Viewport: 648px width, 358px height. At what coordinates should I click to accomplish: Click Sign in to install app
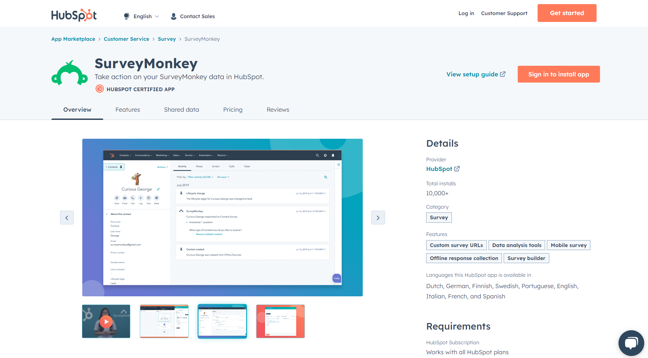(x=559, y=74)
